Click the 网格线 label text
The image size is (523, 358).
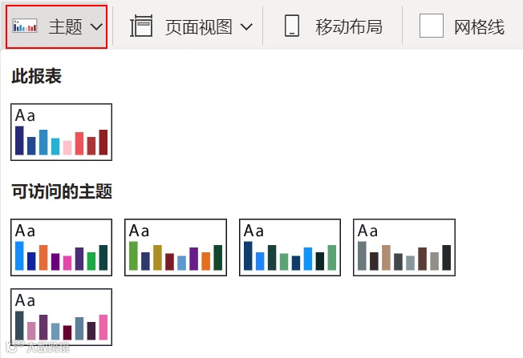(480, 27)
